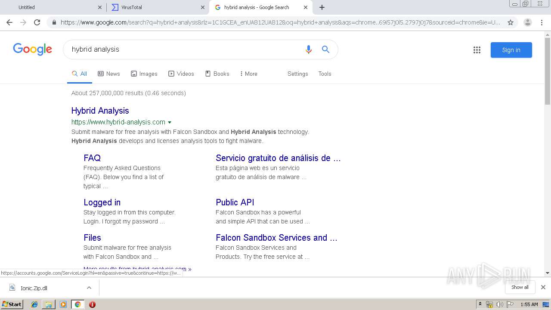Click the voice search microphone icon
This screenshot has height=310, width=551.
click(308, 50)
